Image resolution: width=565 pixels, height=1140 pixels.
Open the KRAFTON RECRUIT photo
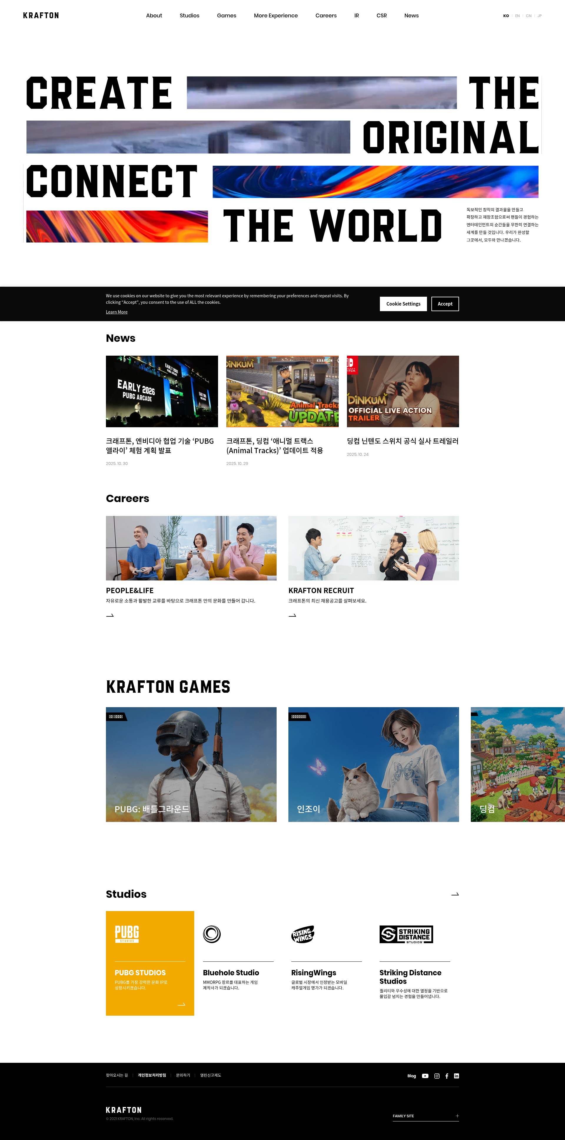373,548
